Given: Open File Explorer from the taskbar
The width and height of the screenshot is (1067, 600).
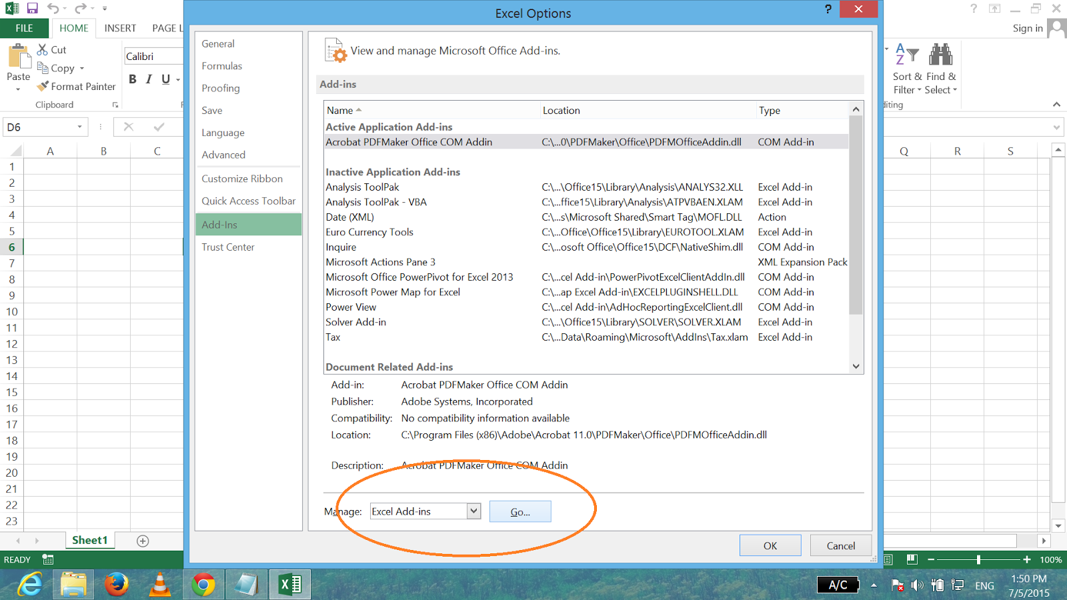Looking at the screenshot, I should tap(73, 585).
